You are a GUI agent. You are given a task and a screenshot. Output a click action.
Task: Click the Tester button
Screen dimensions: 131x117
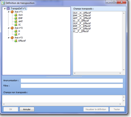[117, 109]
